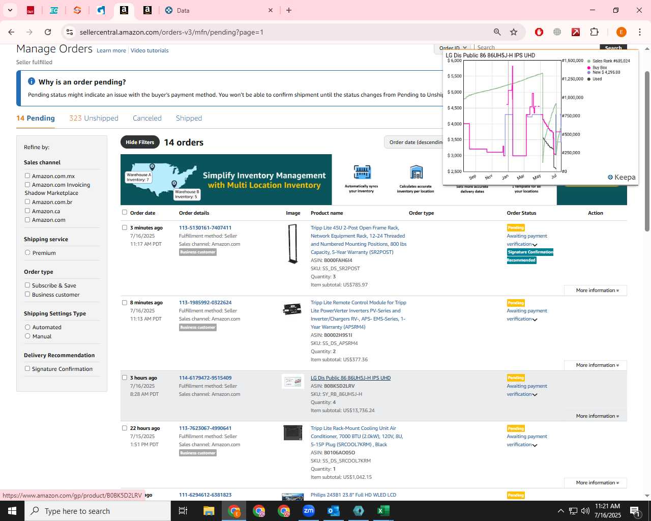This screenshot has height=521, width=651.
Task: Open order 113-7623067-4990641
Action: click(x=205, y=428)
